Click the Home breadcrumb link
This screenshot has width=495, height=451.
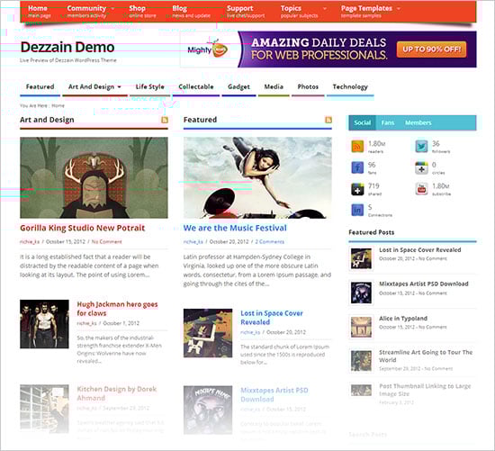pos(58,106)
